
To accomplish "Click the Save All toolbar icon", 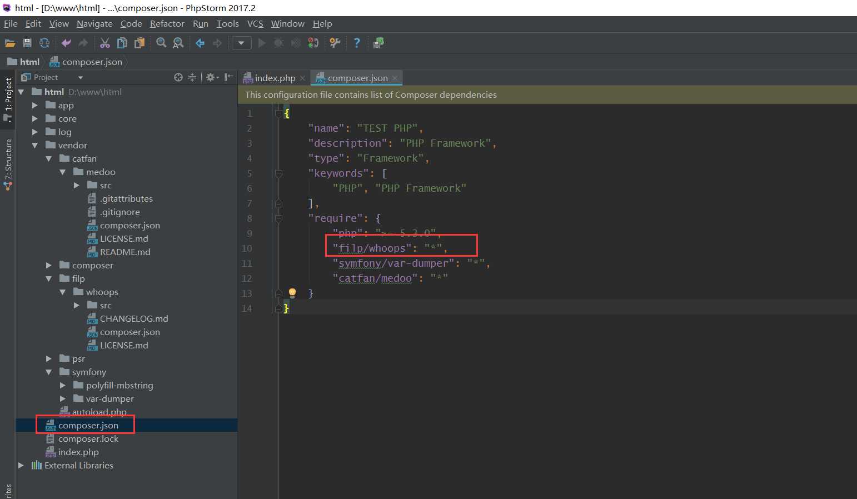I will coord(27,43).
